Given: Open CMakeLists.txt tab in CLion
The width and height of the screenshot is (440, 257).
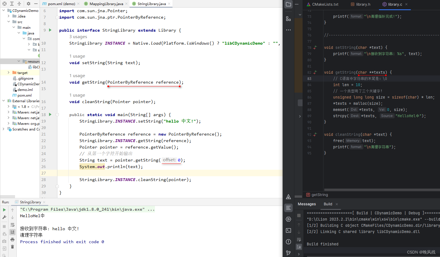Looking at the screenshot, I should click(323, 4).
